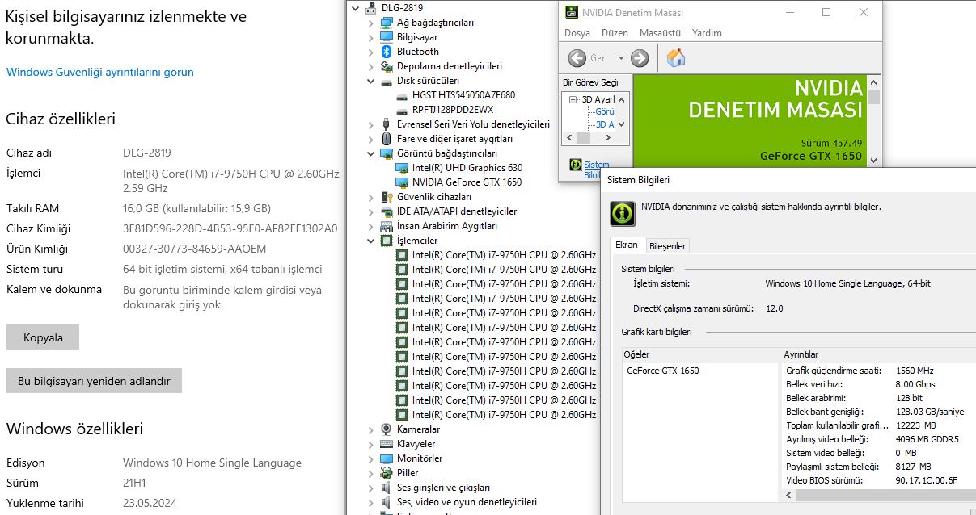Image resolution: width=976 pixels, height=515 pixels.
Task: Click the 8127 MB shared system memory value
Action: tap(913, 467)
